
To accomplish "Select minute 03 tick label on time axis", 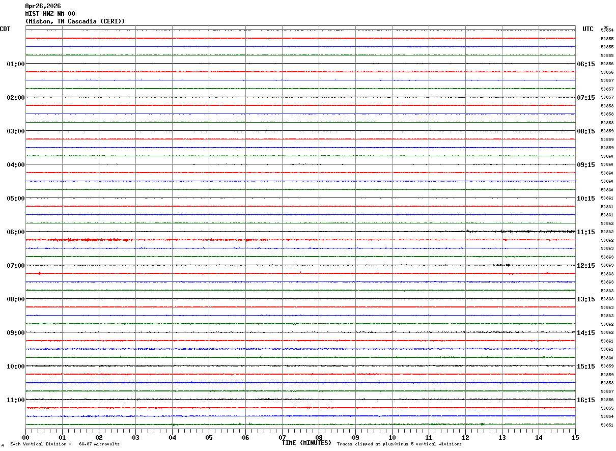I will coord(135,437).
